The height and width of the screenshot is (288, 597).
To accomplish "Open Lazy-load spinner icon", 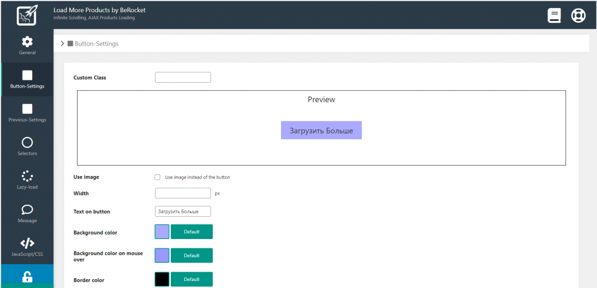I will [27, 176].
